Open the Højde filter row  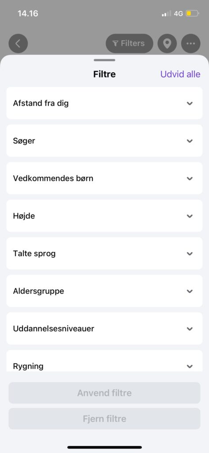click(104, 216)
